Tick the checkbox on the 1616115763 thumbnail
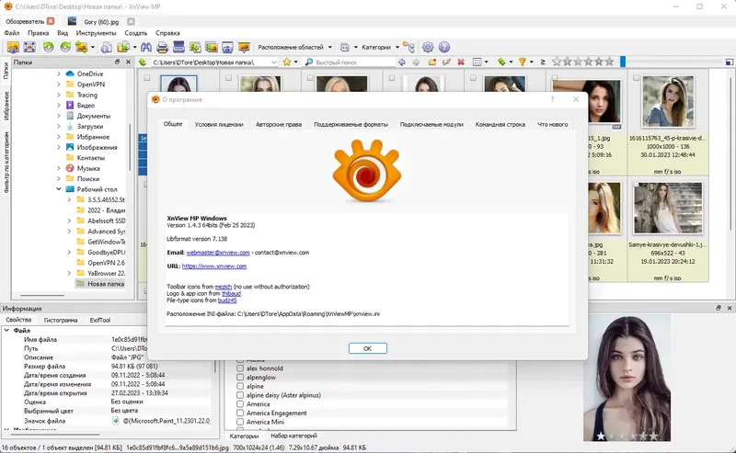 point(636,78)
